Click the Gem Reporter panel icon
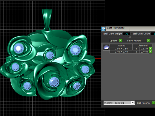The height and width of the screenshot is (116, 155). 103,29
